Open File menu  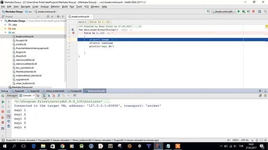3,7
